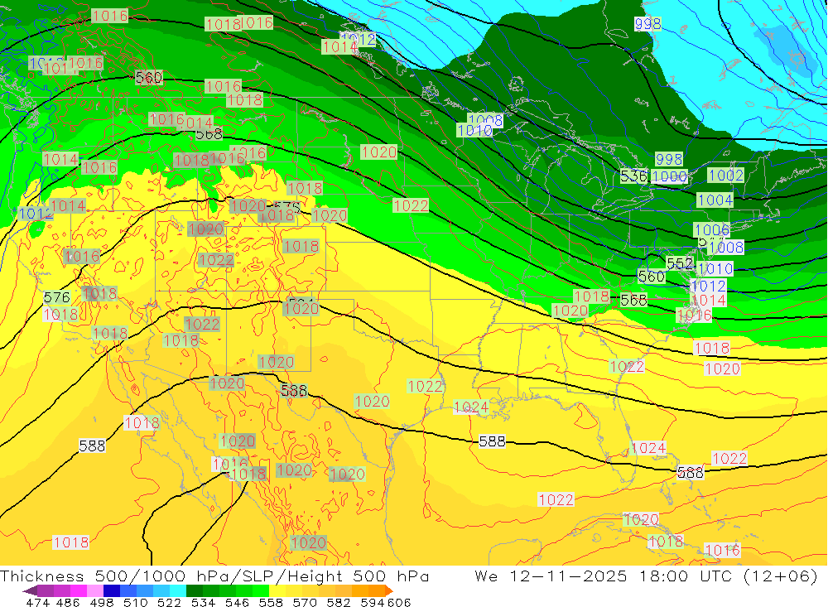Click the legend value 474
This screenshot has width=828, height=607.
[37, 603]
